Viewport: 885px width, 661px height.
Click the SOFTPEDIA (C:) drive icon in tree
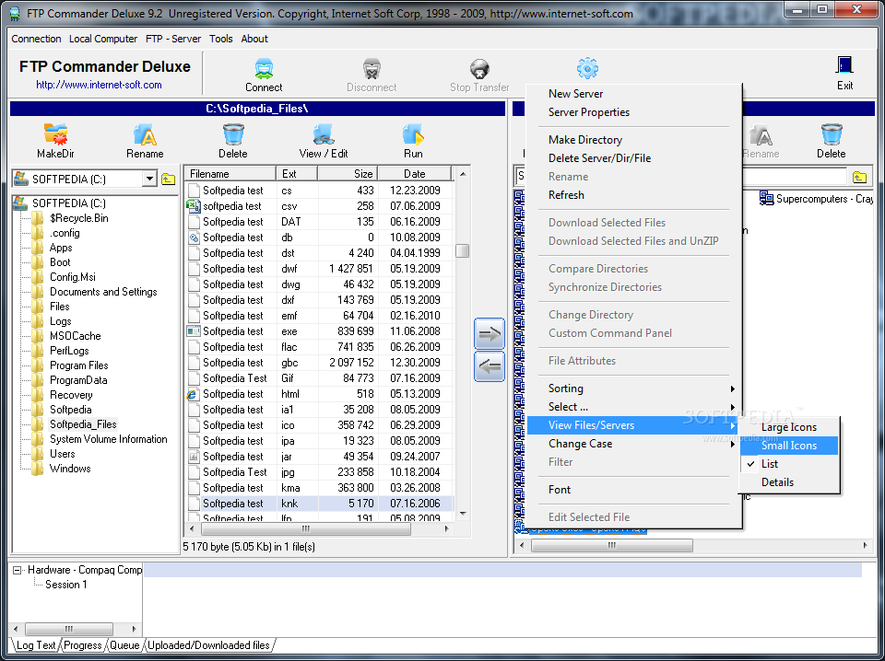[20, 203]
